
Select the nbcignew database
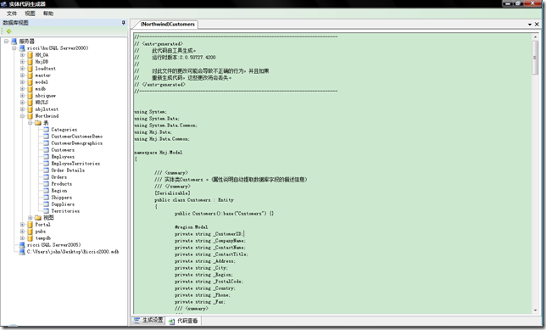coord(45,96)
